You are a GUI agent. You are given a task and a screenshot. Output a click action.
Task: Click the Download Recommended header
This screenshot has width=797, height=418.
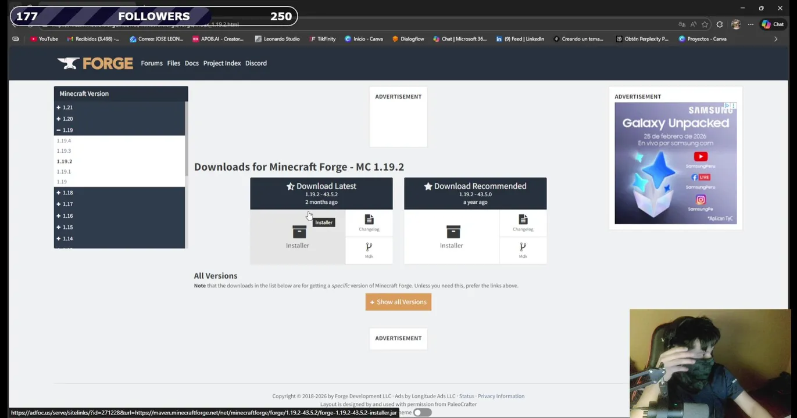(x=475, y=193)
